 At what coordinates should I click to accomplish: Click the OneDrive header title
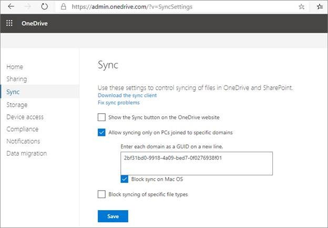pyautogui.click(x=35, y=23)
